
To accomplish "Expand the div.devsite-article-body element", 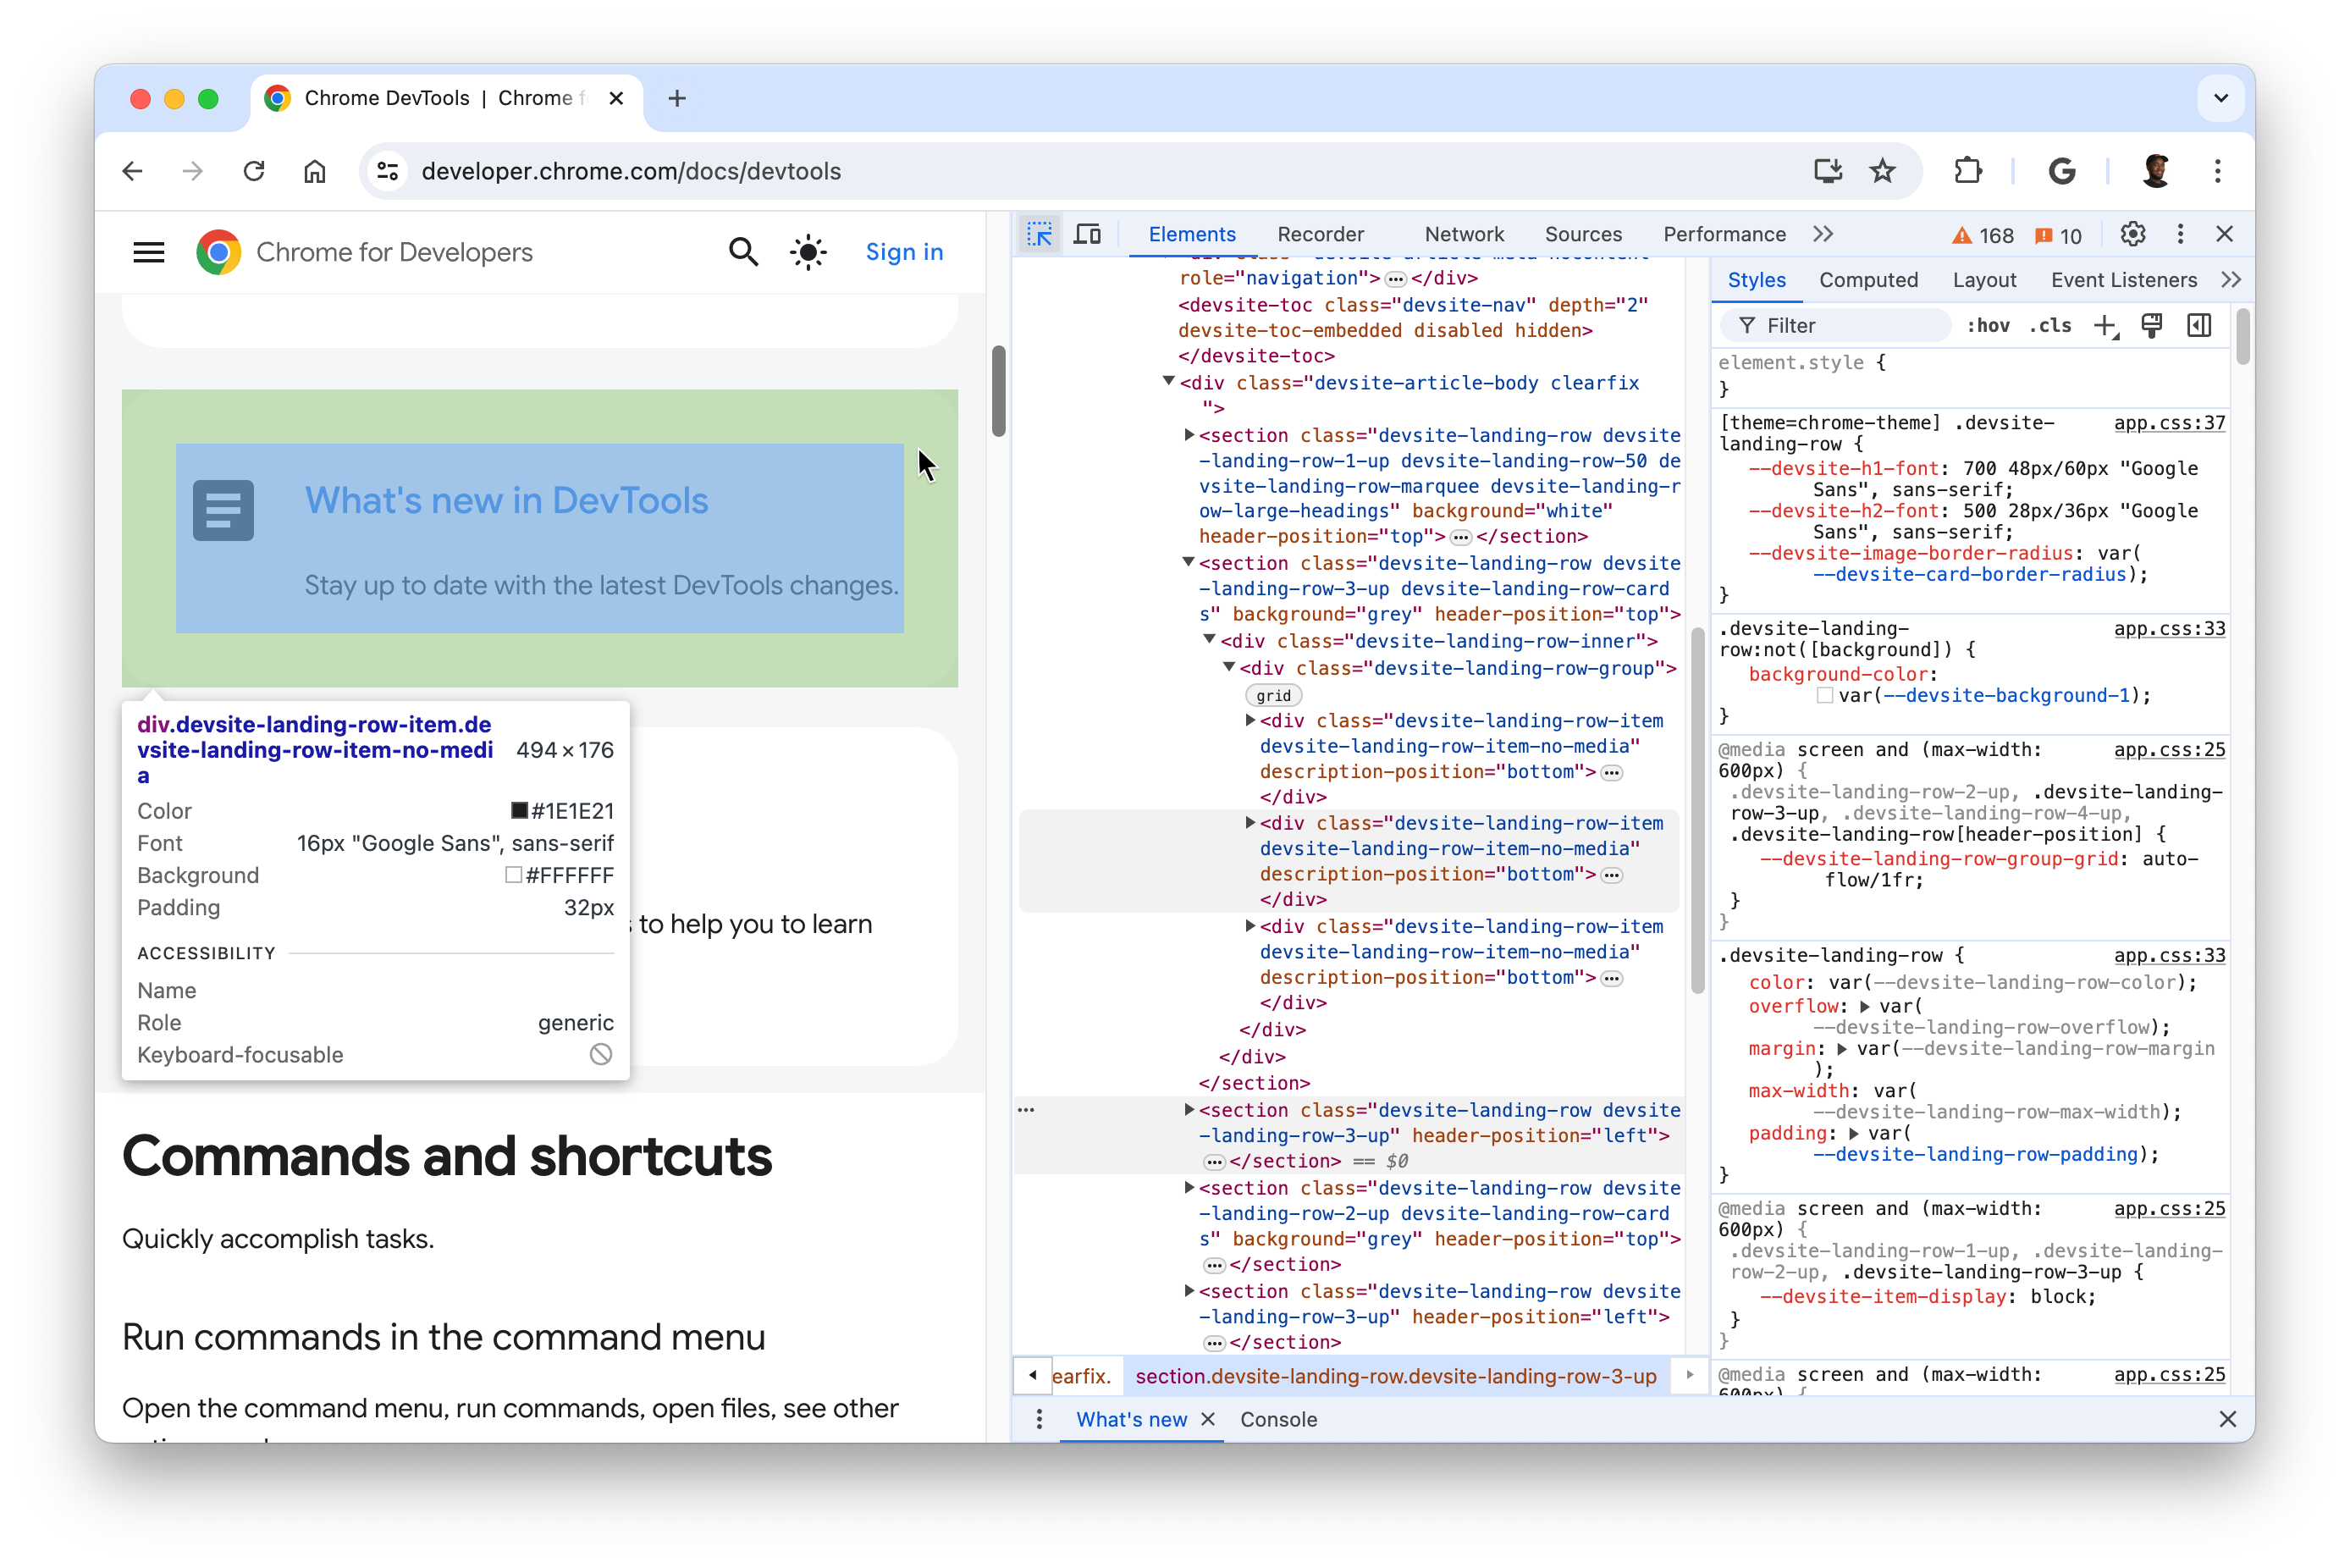I will [1167, 384].
